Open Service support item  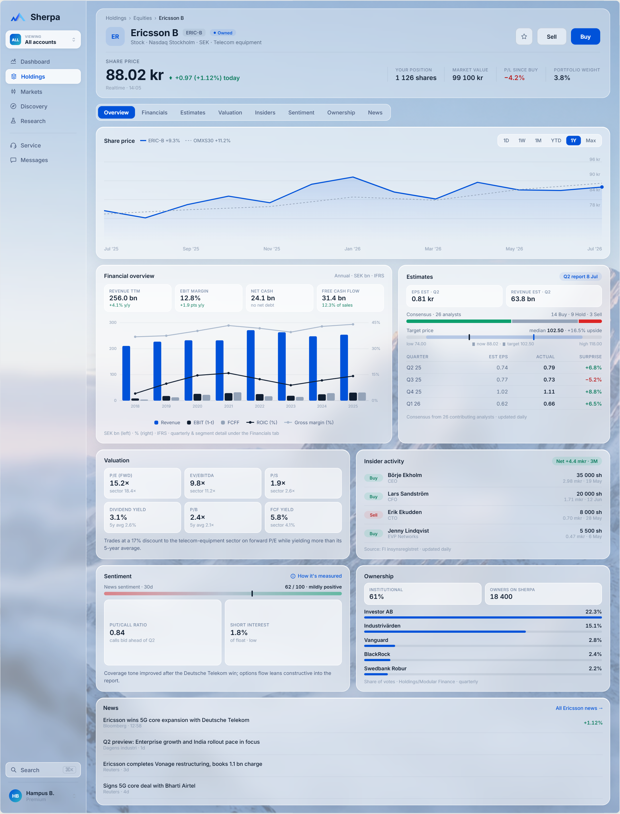[x=43, y=145]
